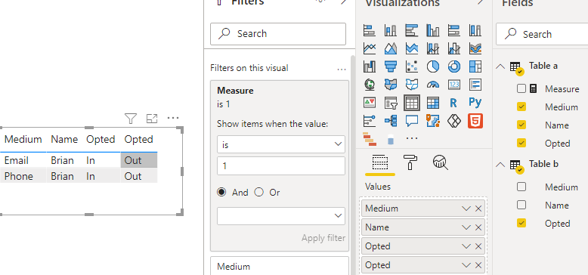Click the Out cell in Email row
Image resolution: width=588 pixels, height=275 pixels.
click(x=139, y=160)
